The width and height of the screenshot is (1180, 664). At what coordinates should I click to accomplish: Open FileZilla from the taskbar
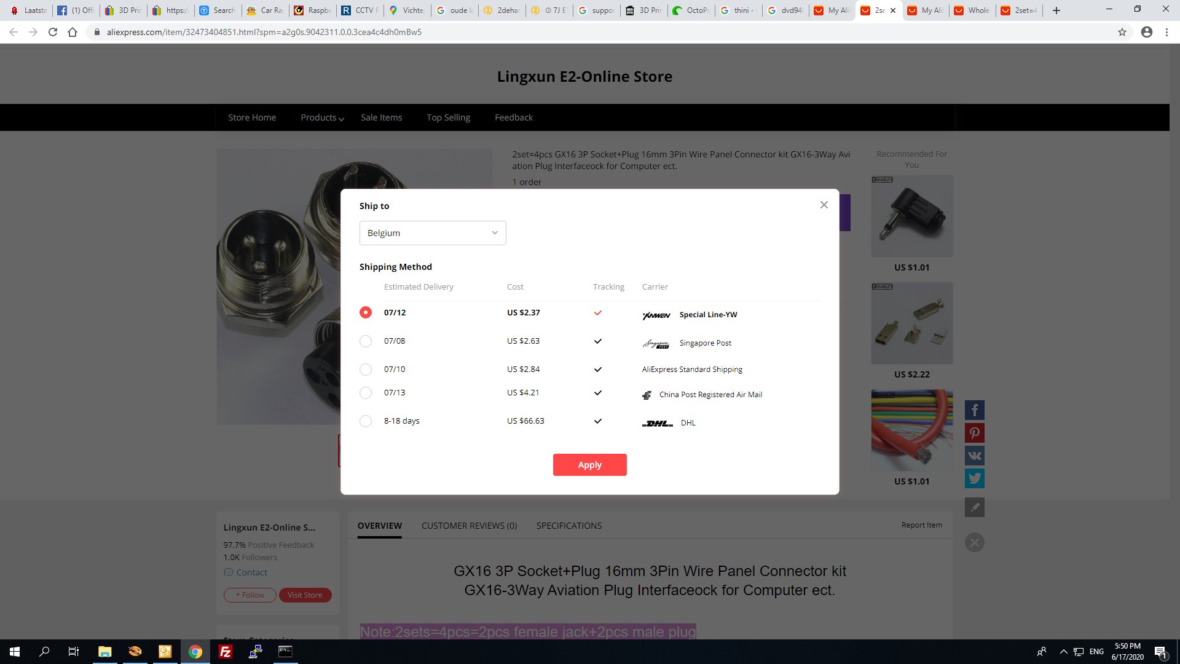(x=226, y=652)
